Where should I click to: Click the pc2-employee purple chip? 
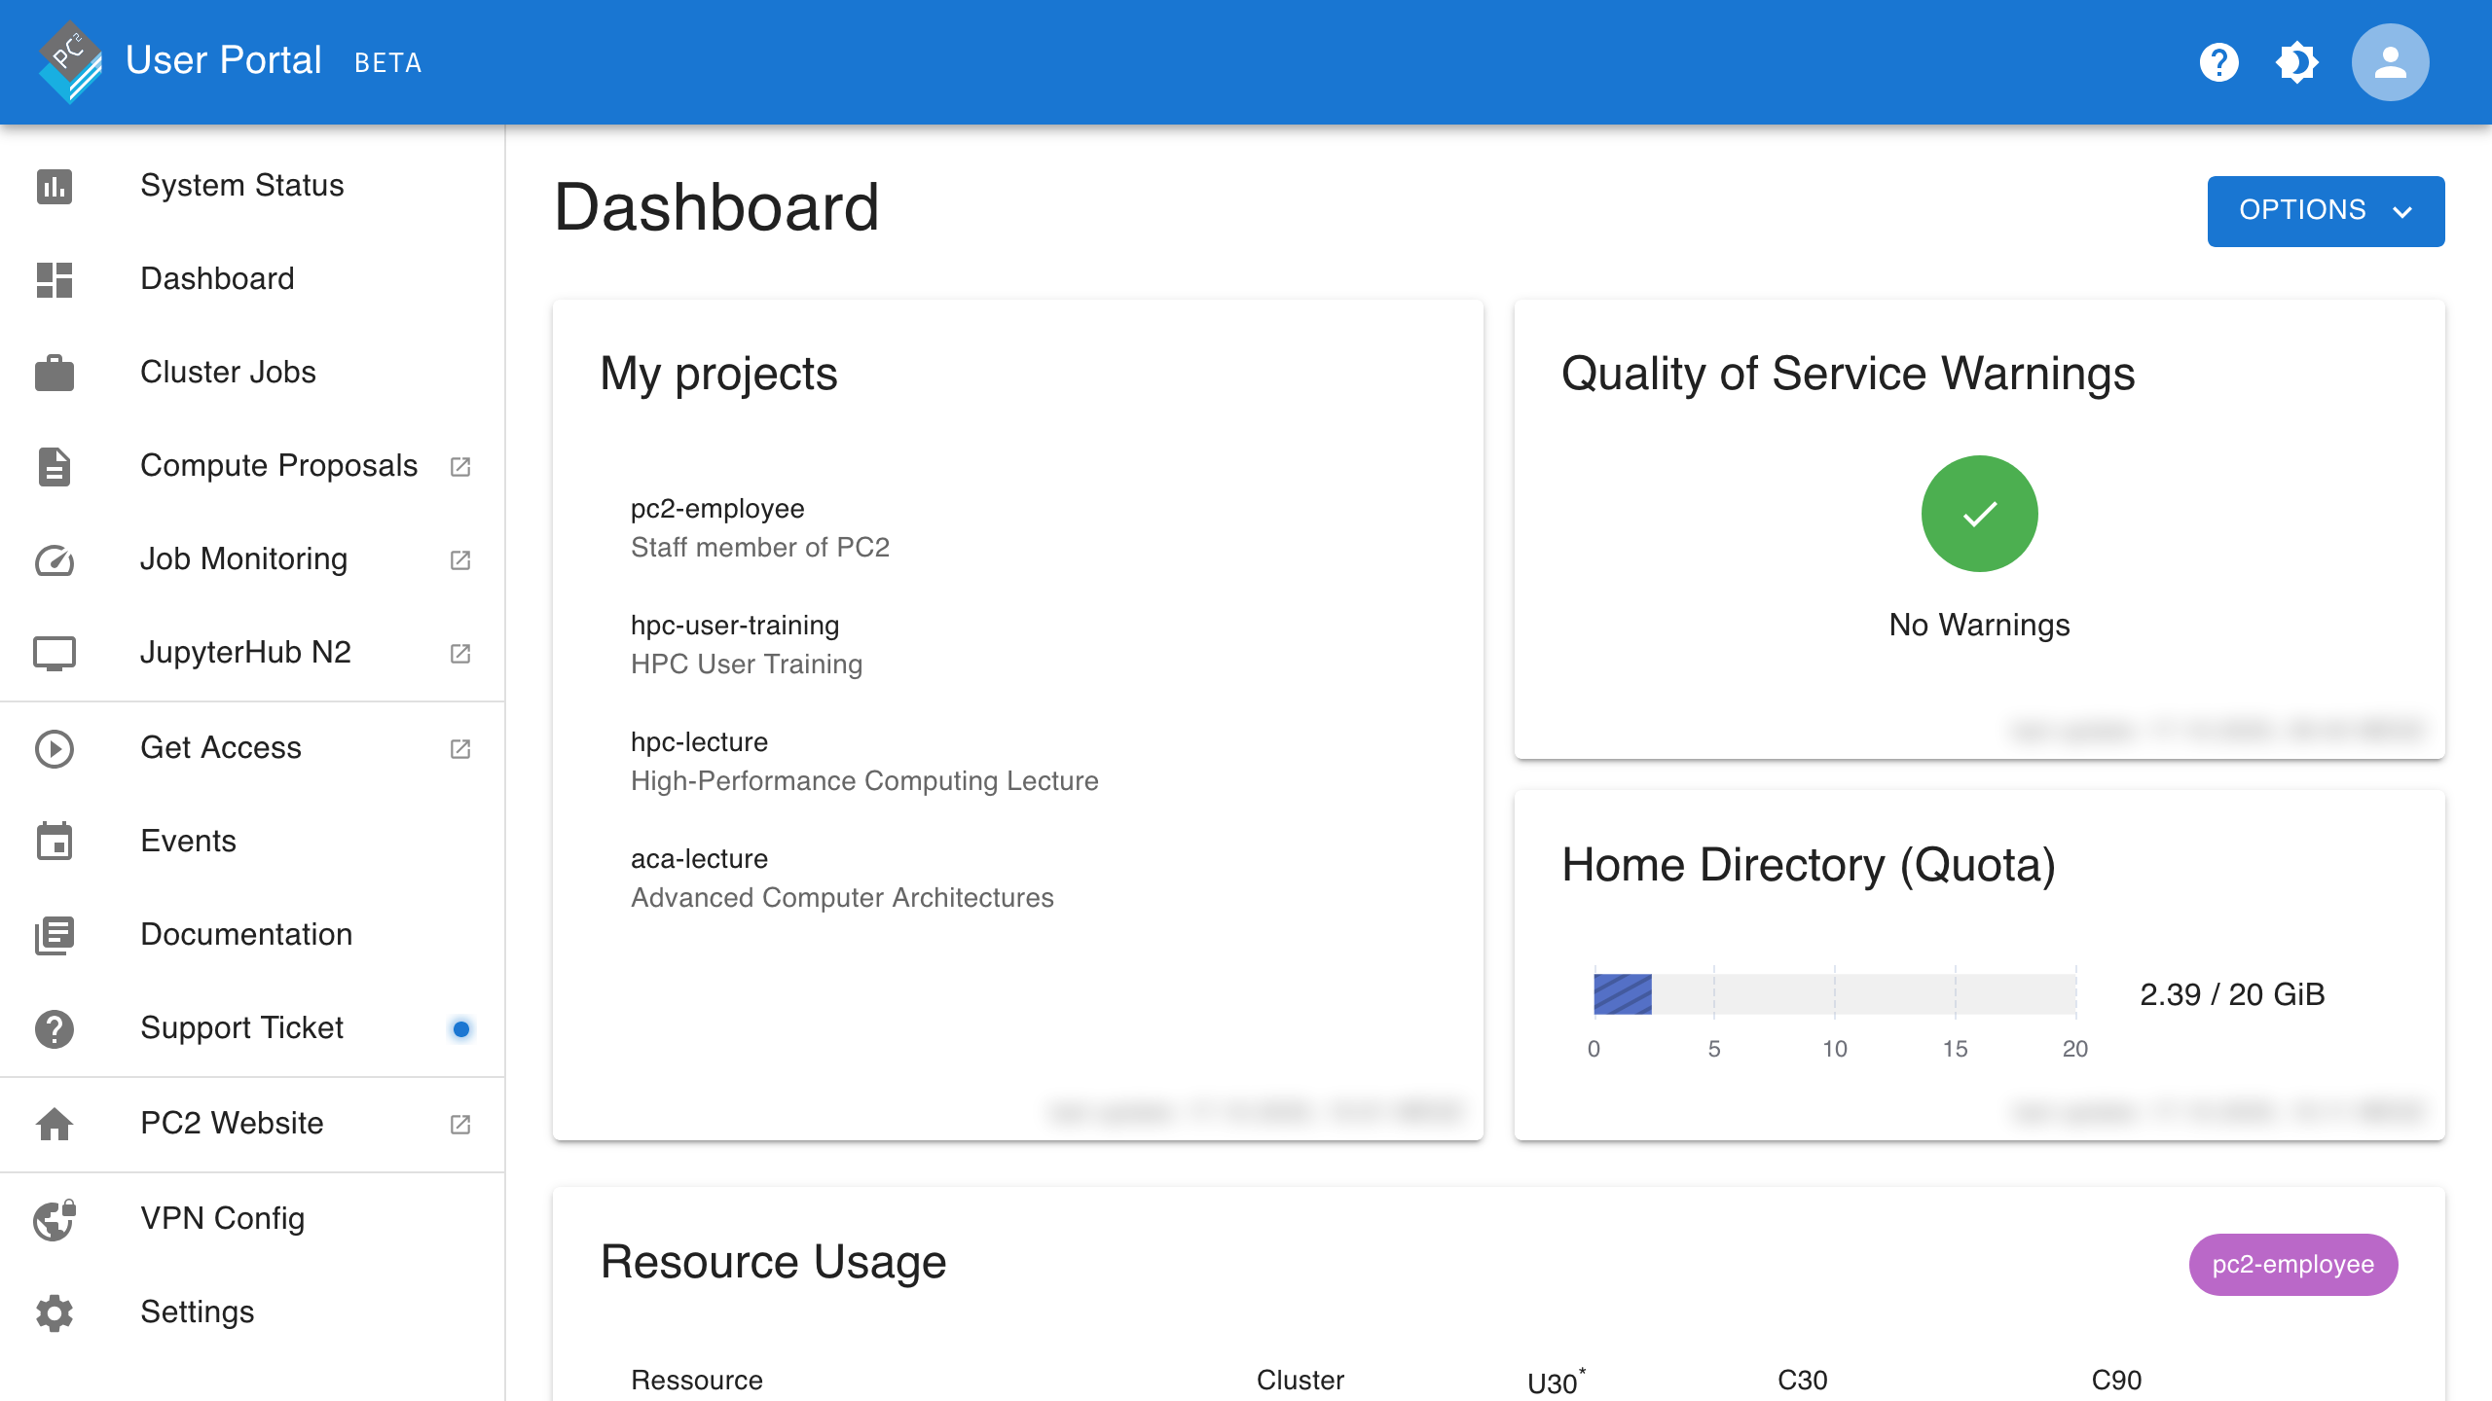pos(2292,1264)
